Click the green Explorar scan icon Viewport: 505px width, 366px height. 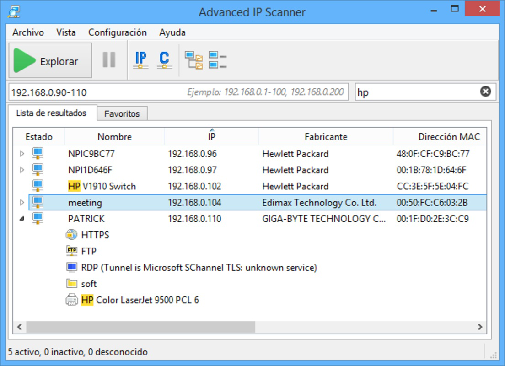24,60
